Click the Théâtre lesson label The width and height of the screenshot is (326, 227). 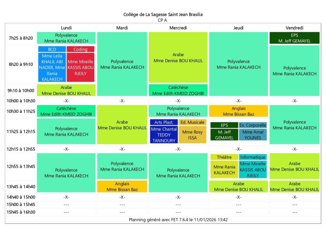click(224, 157)
